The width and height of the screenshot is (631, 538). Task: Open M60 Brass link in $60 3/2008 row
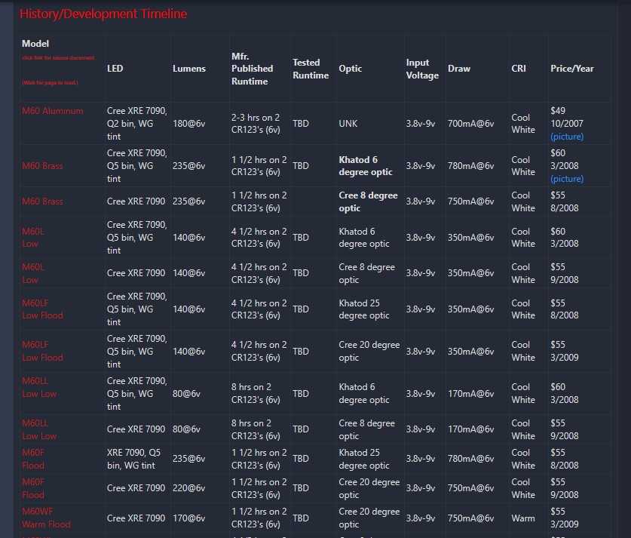(x=43, y=166)
